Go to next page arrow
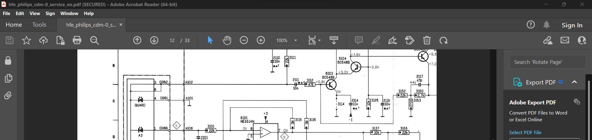The height and width of the screenshot is (140, 592). click(154, 40)
